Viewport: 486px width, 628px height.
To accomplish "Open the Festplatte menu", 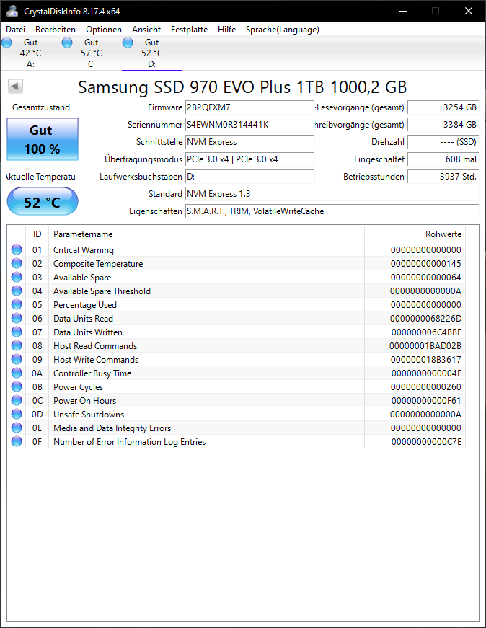I will 189,30.
